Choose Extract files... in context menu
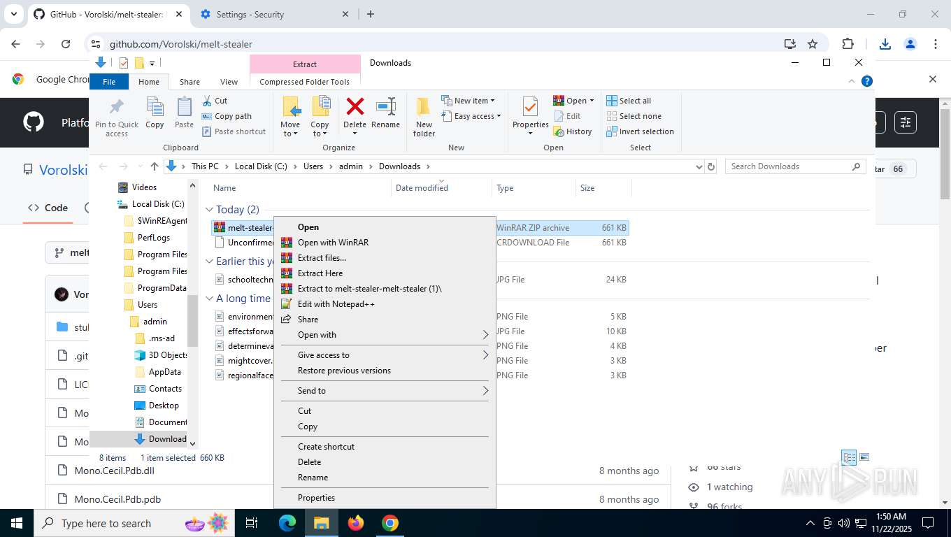This screenshot has width=951, height=537. pyautogui.click(x=385, y=258)
